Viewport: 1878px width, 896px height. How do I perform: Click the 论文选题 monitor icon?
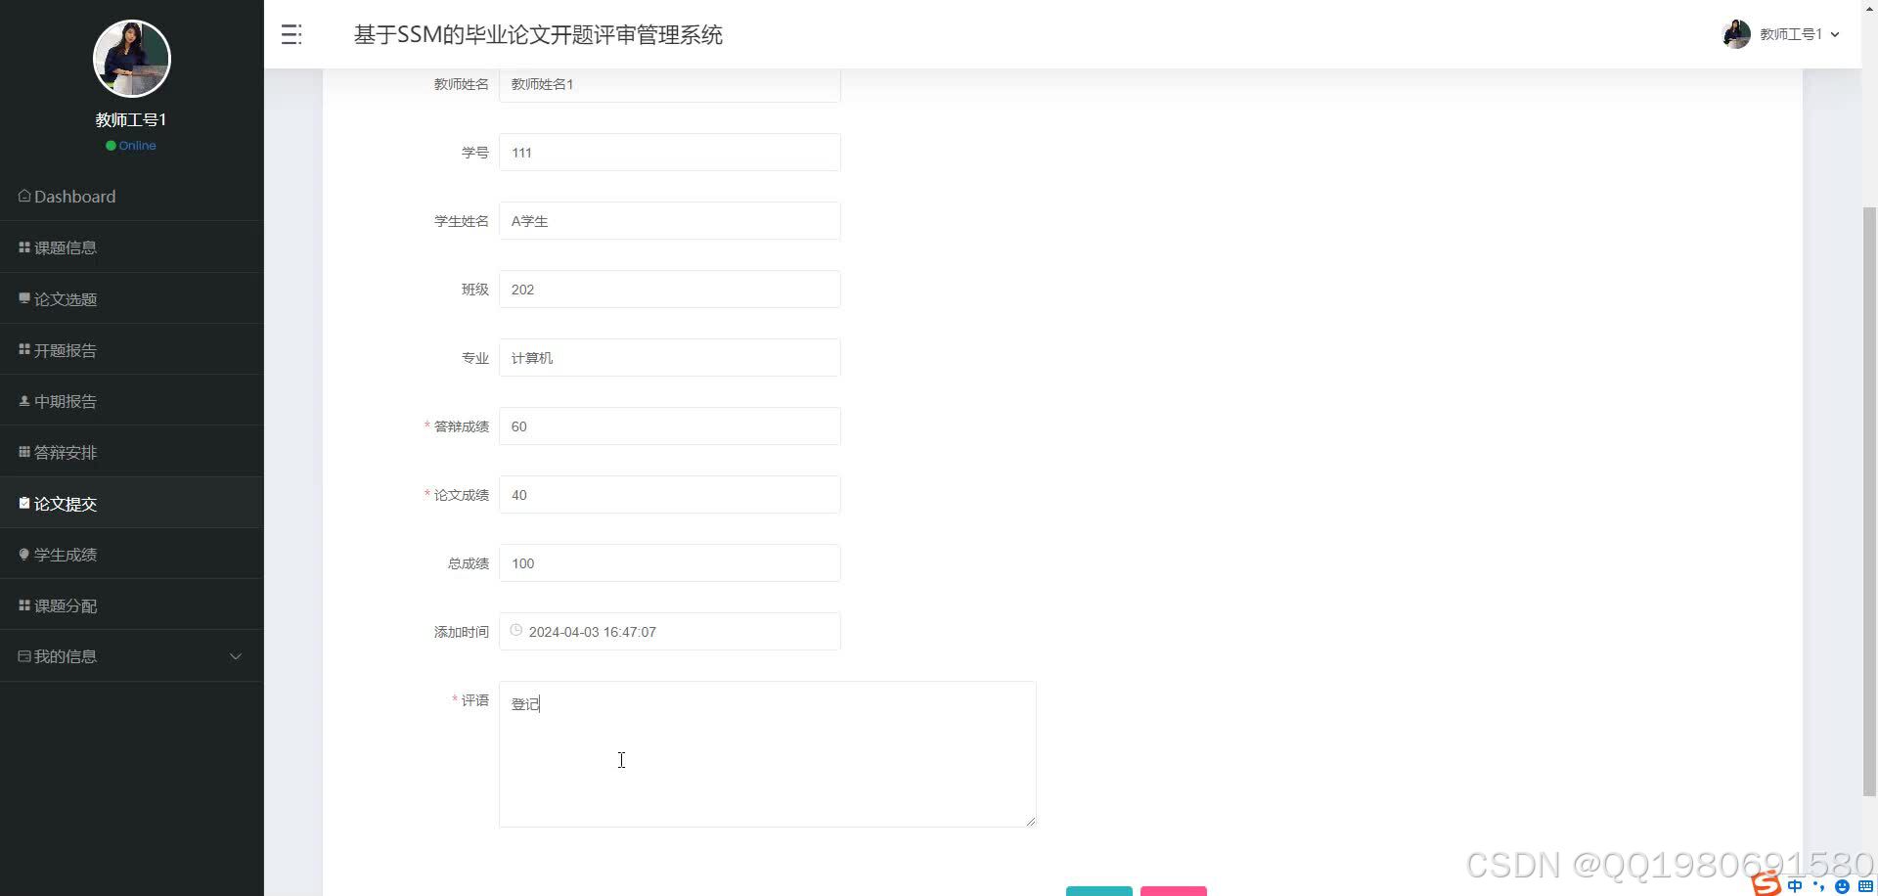(24, 298)
